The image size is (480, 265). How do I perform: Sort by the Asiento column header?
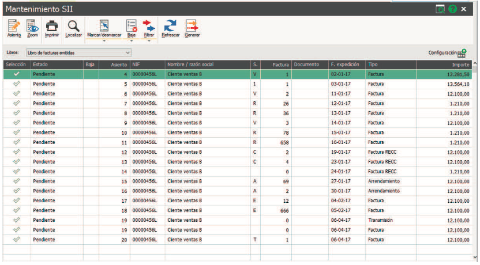[114, 65]
